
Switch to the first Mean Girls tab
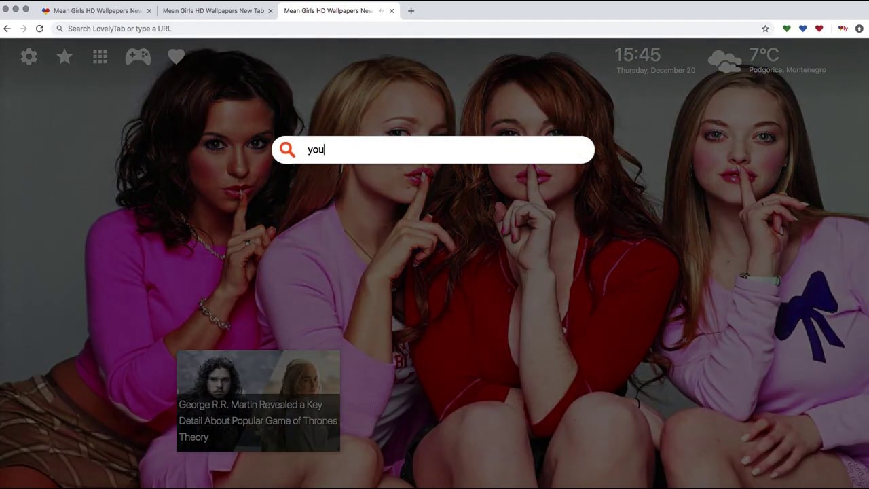(96, 11)
